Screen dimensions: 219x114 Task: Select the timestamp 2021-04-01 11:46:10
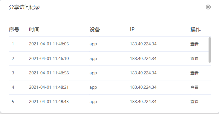pyautogui.click(x=49, y=59)
